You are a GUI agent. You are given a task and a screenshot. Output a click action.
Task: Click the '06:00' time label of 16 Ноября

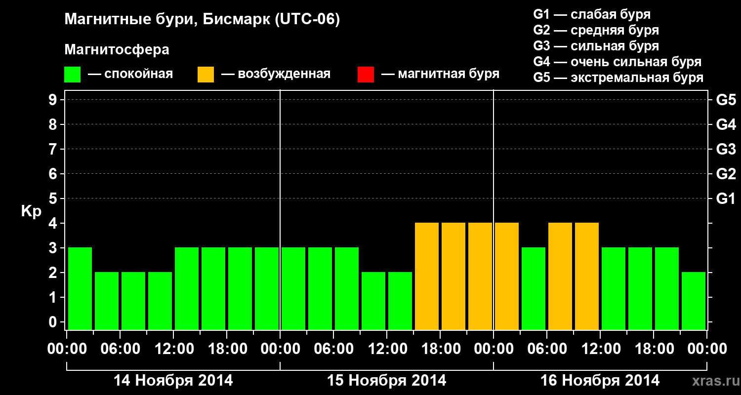point(547,349)
